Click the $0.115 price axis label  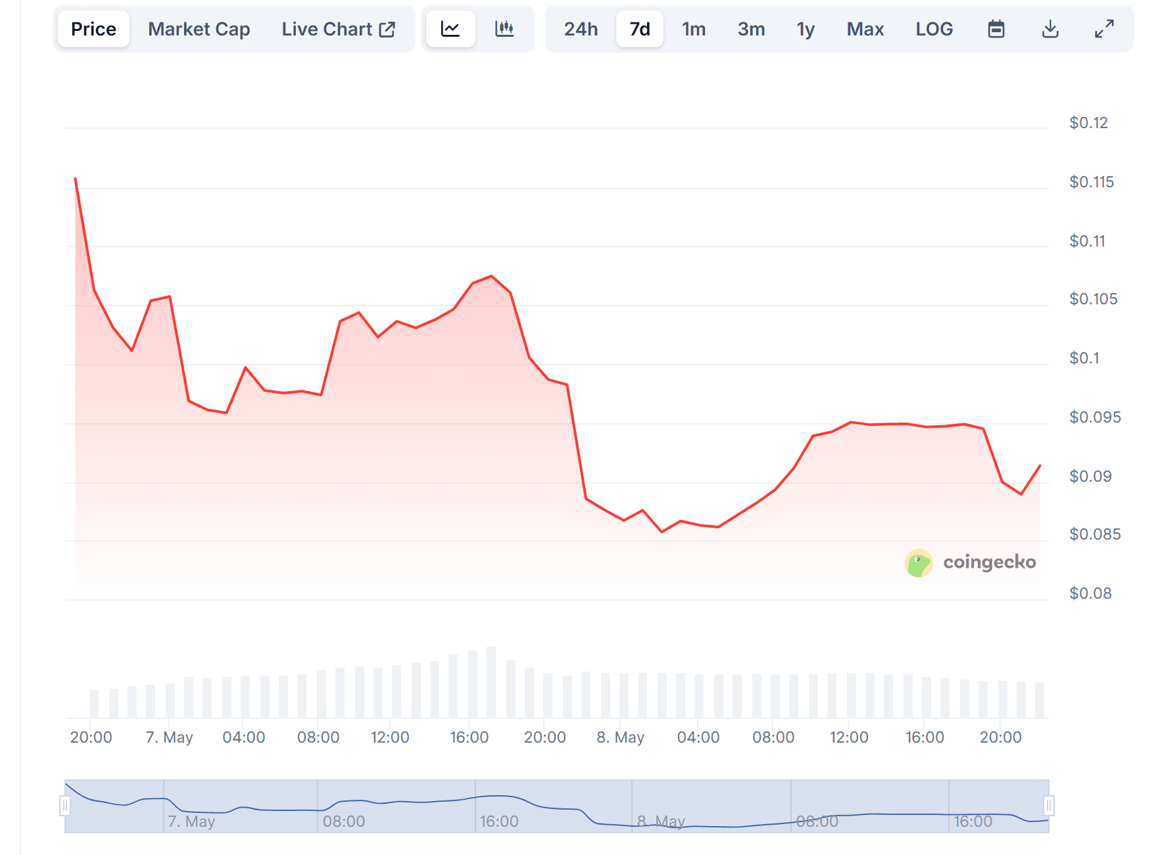tap(1092, 182)
